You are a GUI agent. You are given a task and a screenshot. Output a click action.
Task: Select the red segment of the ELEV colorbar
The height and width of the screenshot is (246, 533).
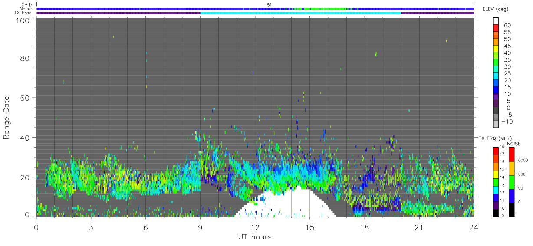(x=496, y=29)
